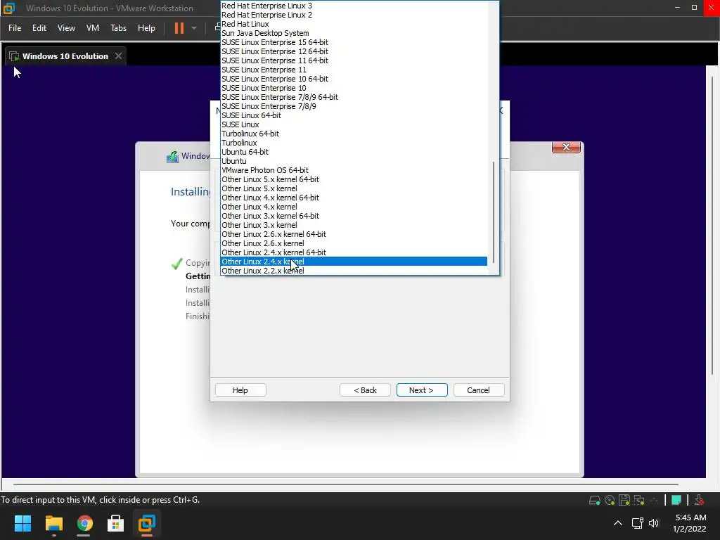This screenshot has height=540, width=720.
Task: Open the Tabs menu
Action: 118,28
